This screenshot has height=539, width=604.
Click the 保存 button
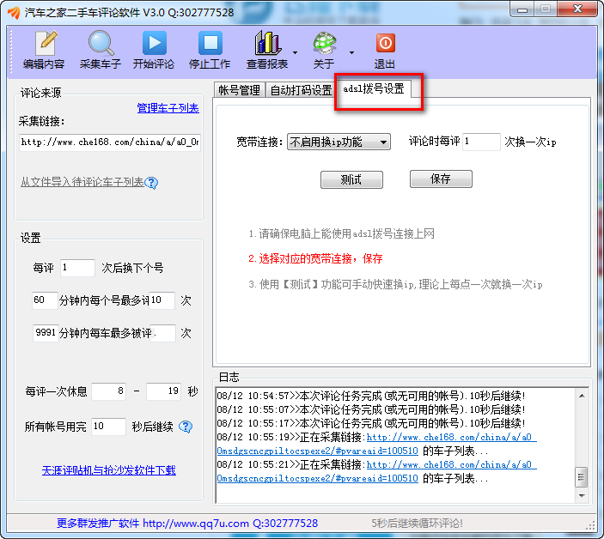pyautogui.click(x=441, y=179)
